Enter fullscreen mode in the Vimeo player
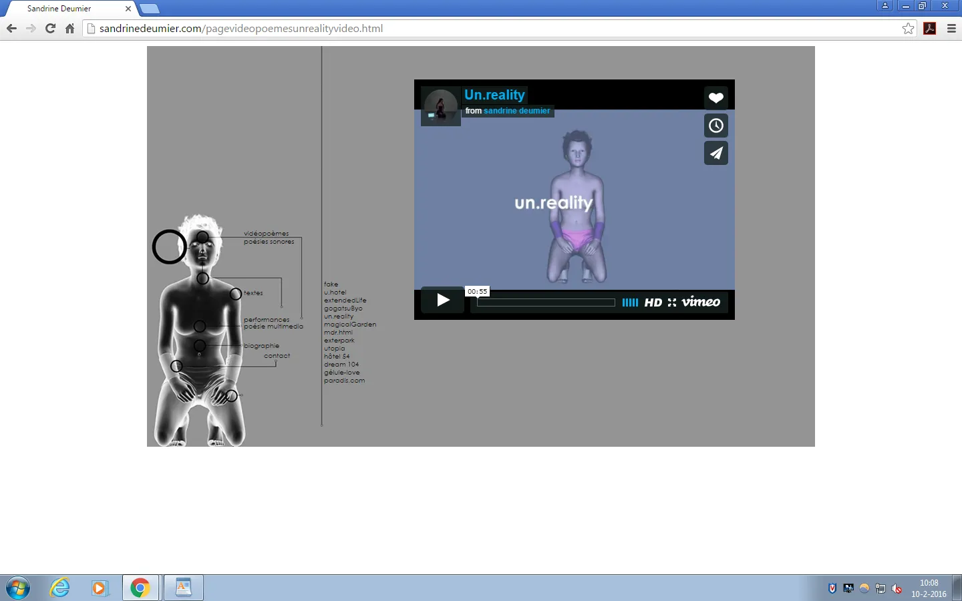The width and height of the screenshot is (962, 601). pyautogui.click(x=672, y=303)
